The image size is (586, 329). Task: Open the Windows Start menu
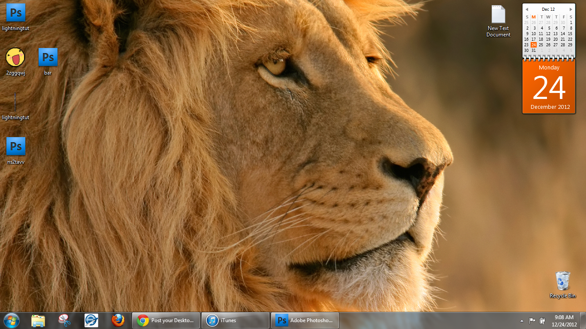pos(12,320)
